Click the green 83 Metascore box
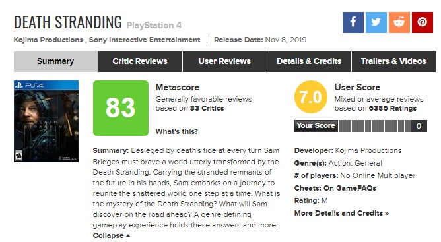 [121, 108]
